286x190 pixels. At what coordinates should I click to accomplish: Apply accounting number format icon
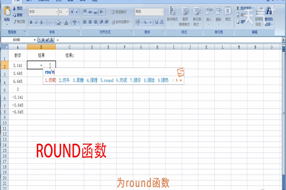(x=138, y=22)
